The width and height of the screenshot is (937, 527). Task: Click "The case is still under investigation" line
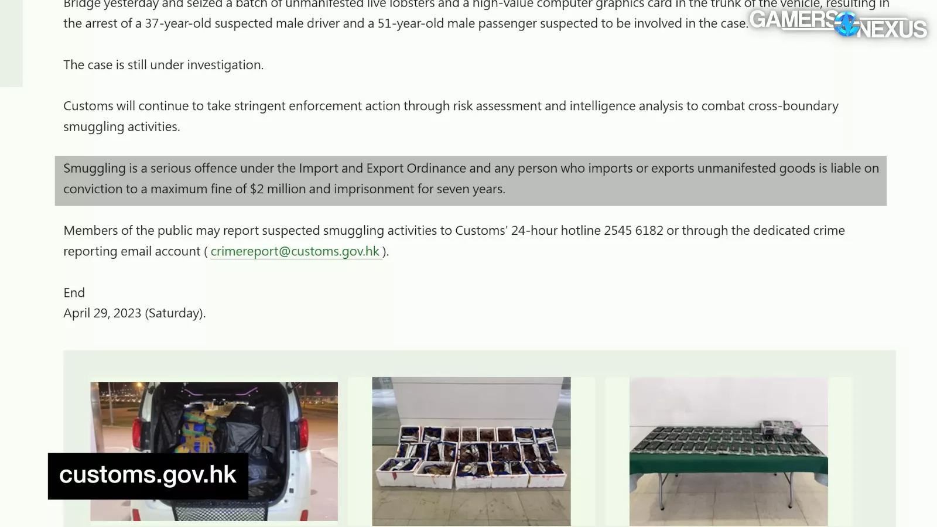163,65
